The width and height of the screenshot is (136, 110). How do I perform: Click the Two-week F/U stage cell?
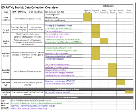6,83
